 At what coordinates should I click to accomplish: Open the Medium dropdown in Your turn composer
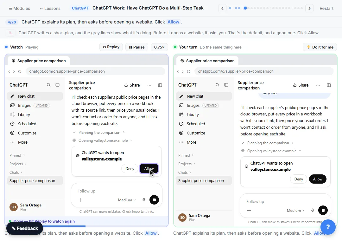coord(295,210)
